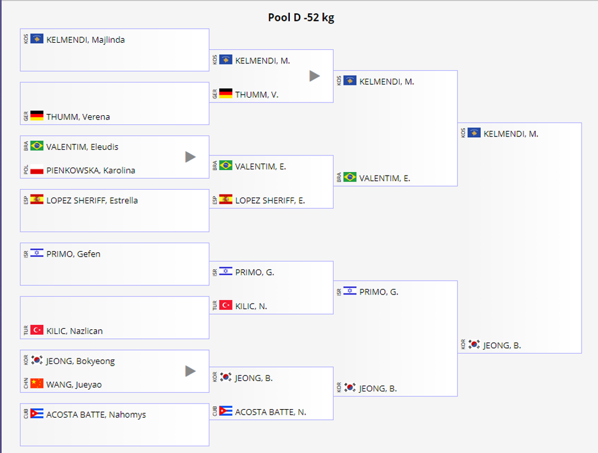
Task: Play the VALENTIM vs PIENKOWSKA match video
Action: point(190,157)
